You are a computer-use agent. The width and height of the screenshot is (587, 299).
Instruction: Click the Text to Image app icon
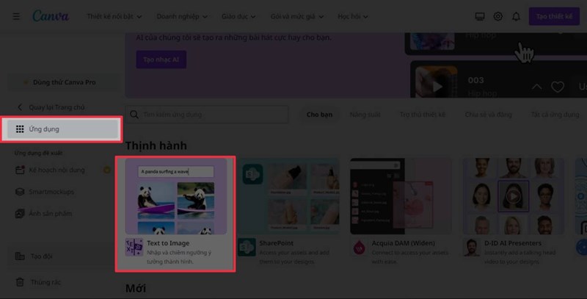[134, 248]
